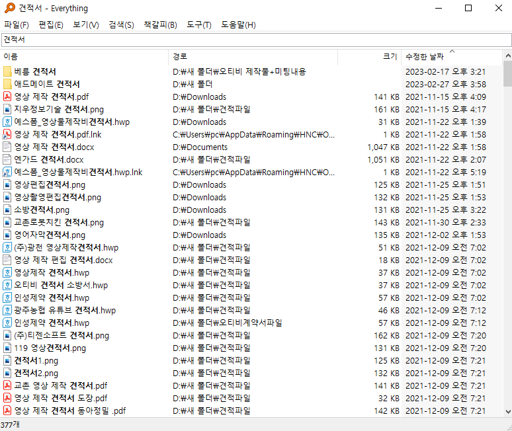This screenshot has width=512, height=431.
Task: Click path D:\새 폴더\오티비계약서파일 cell
Action: pyautogui.click(x=228, y=323)
